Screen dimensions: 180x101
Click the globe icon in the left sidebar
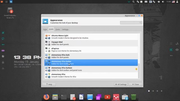point(3,56)
